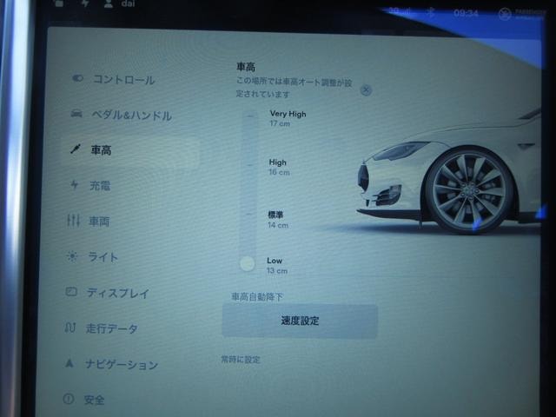Open the ナビゲーション settings menu
The image size is (556, 417).
pyautogui.click(x=122, y=364)
